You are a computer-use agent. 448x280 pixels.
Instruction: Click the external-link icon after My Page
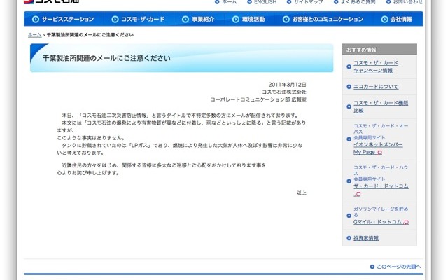coord(379,153)
